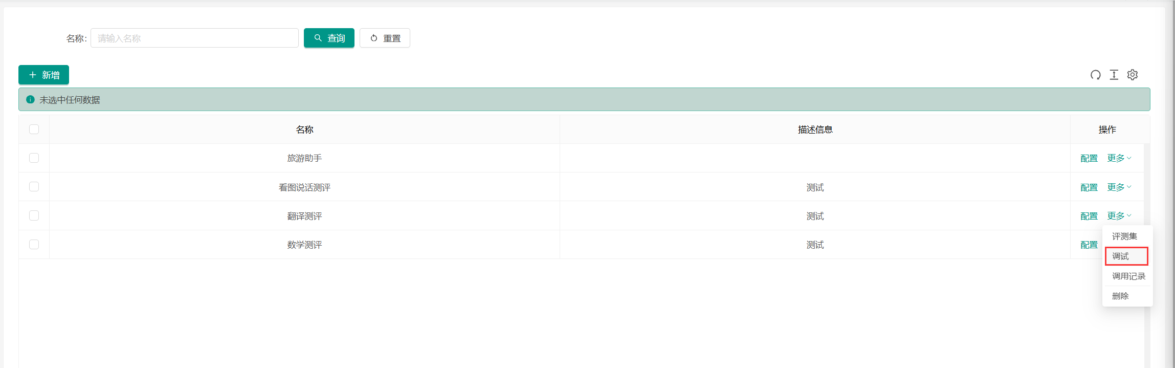The width and height of the screenshot is (1175, 368).
Task: Open the column settings gear icon
Action: tap(1133, 75)
